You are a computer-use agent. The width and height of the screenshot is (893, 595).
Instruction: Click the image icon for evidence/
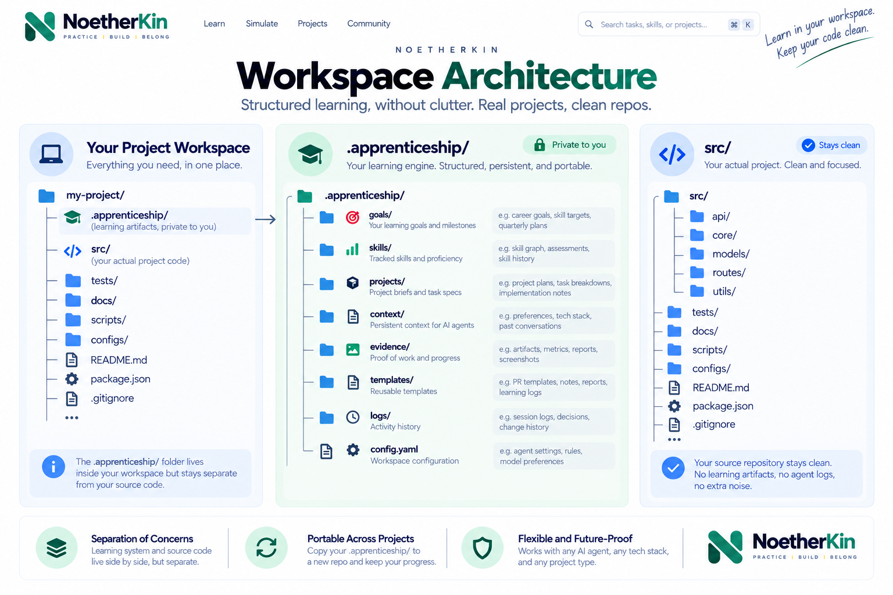point(353,350)
